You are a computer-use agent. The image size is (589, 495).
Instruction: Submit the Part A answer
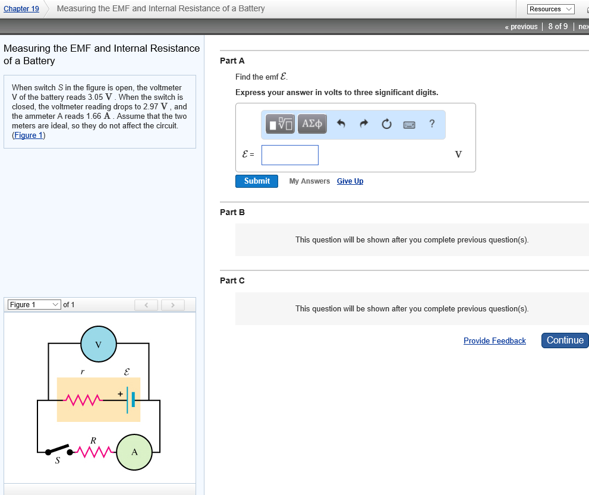[256, 181]
